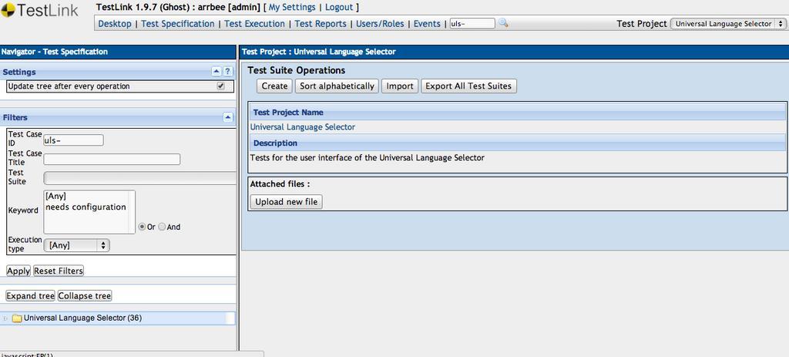Collapse the Filters panel arrow icon
The height and width of the screenshot is (357, 789).
(x=228, y=117)
